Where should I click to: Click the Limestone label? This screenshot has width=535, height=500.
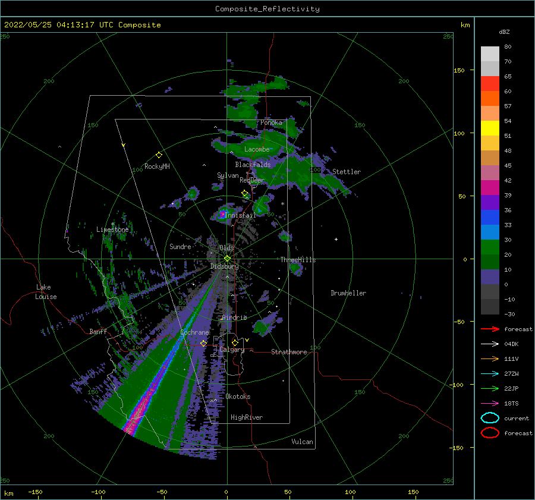[x=112, y=229]
